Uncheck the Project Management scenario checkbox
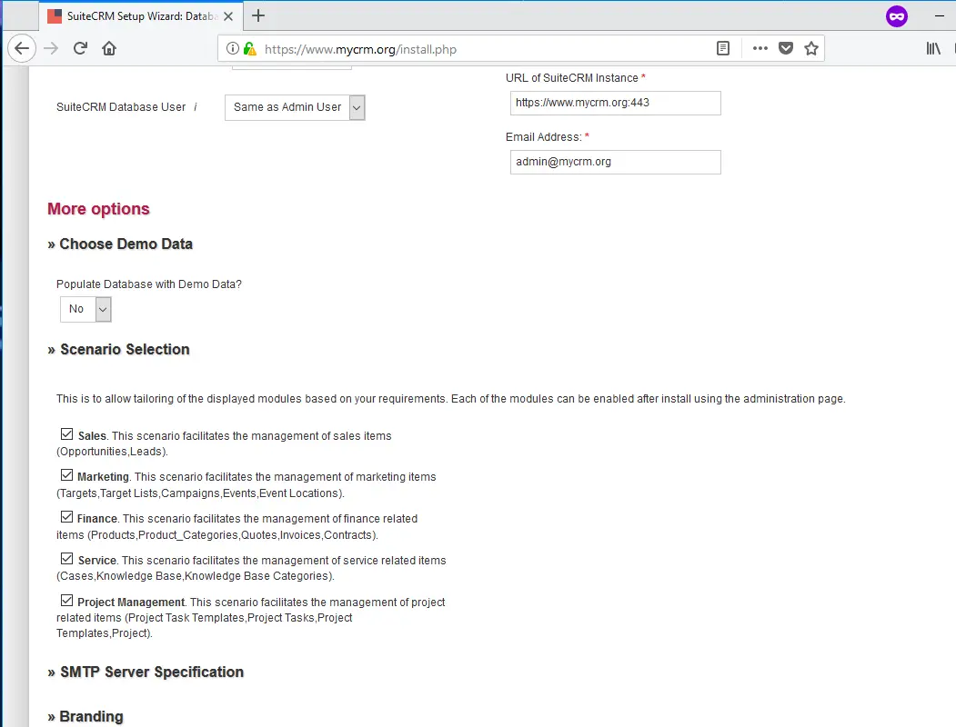 point(67,601)
